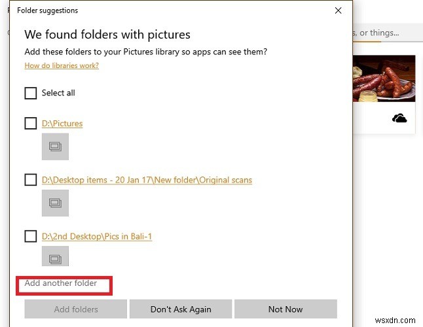Viewport: 423px width, 327px height.
Task: Close the Folder suggestions dialog
Action: pyautogui.click(x=338, y=10)
